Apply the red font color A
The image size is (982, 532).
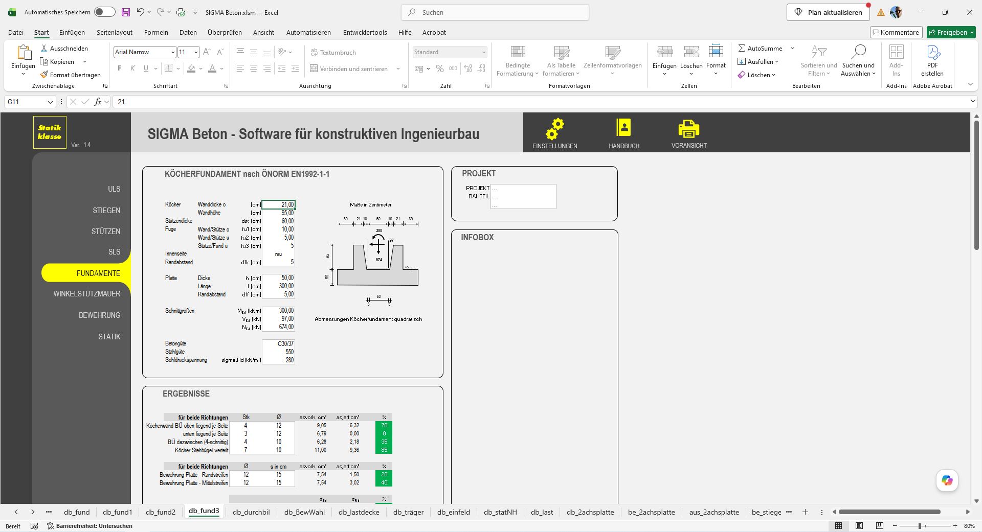click(x=212, y=68)
